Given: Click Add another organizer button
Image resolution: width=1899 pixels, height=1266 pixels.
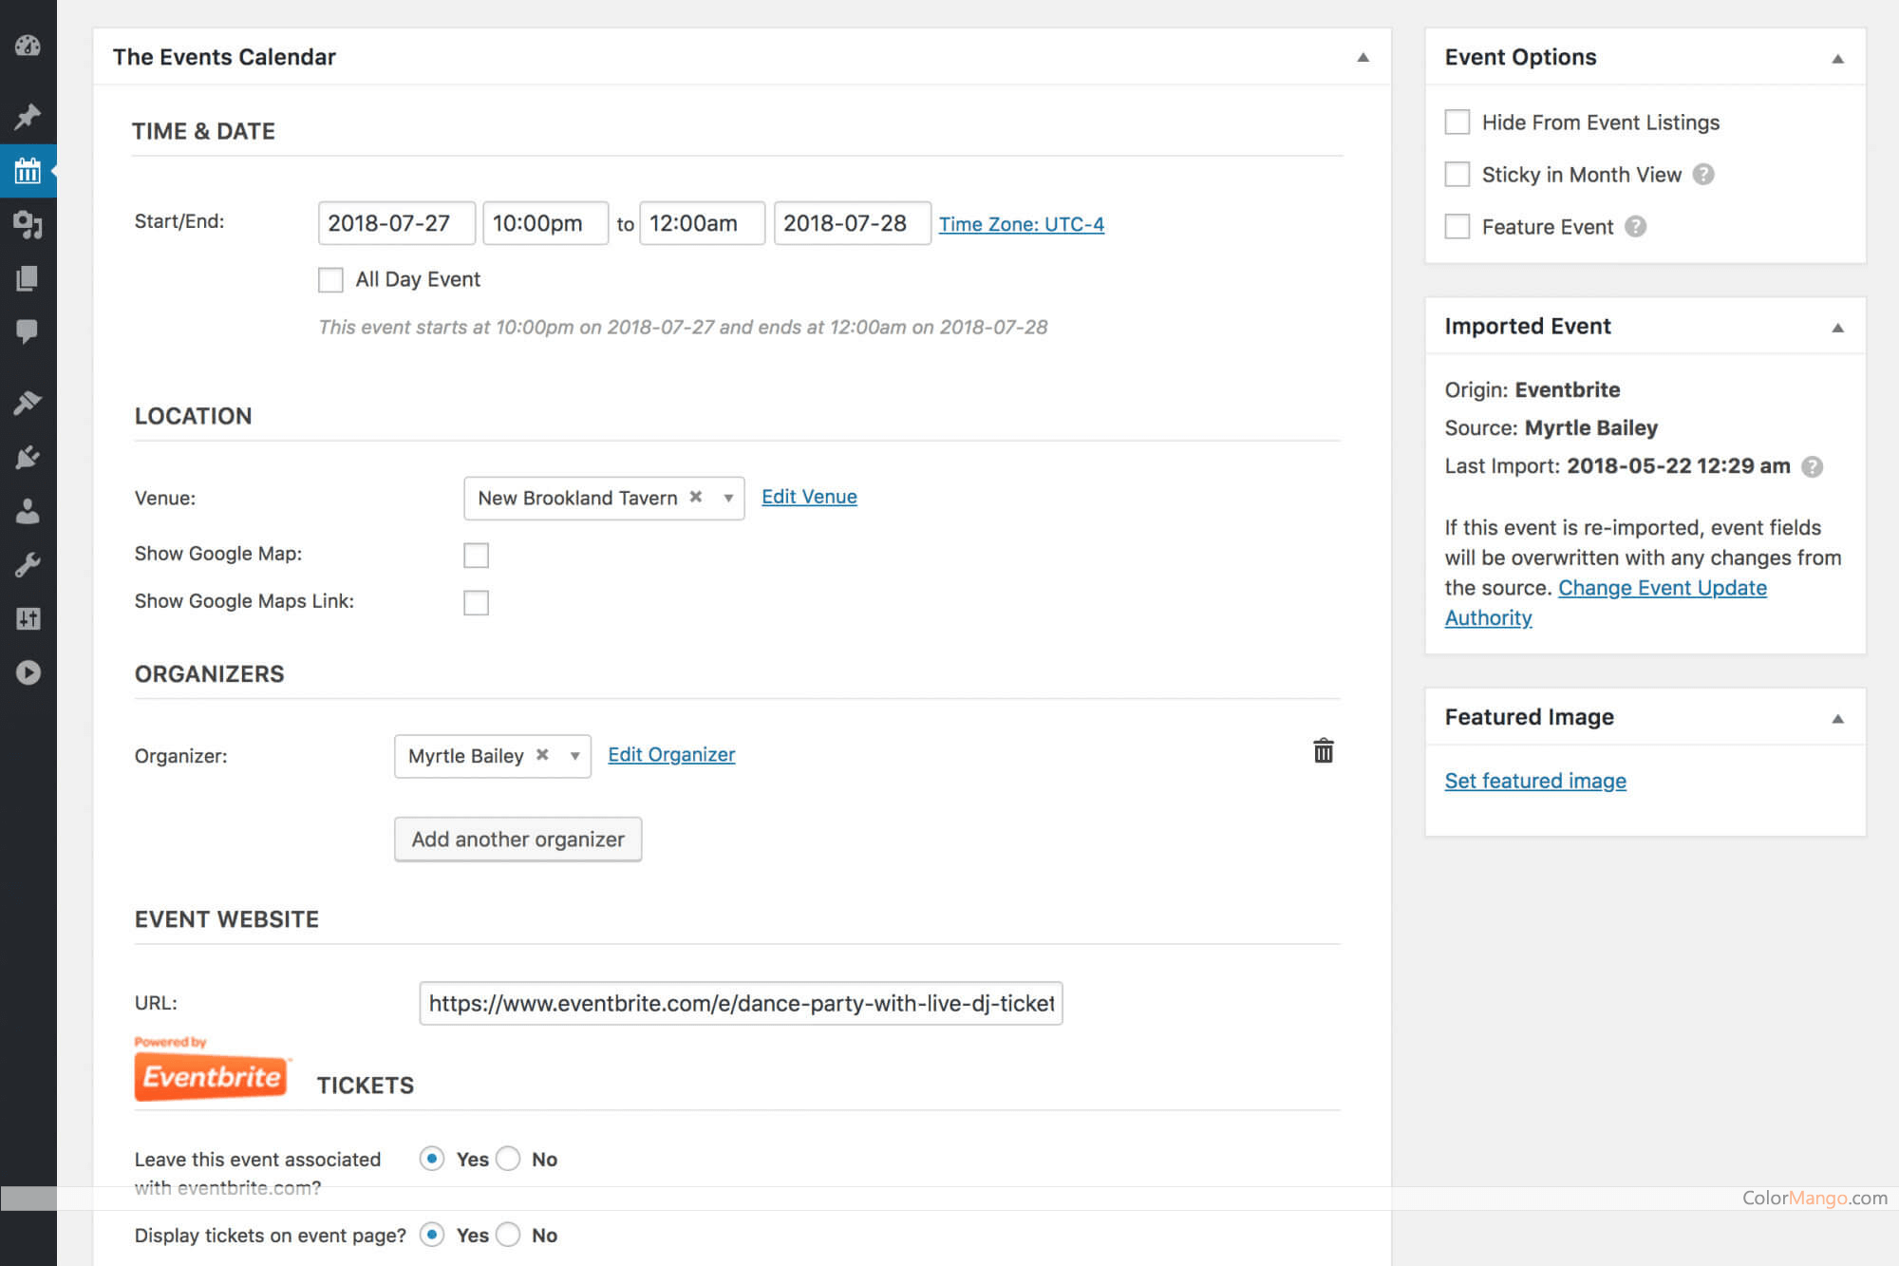Looking at the screenshot, I should [517, 840].
